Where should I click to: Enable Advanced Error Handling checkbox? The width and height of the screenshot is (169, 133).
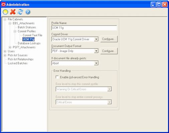click(x=57, y=77)
